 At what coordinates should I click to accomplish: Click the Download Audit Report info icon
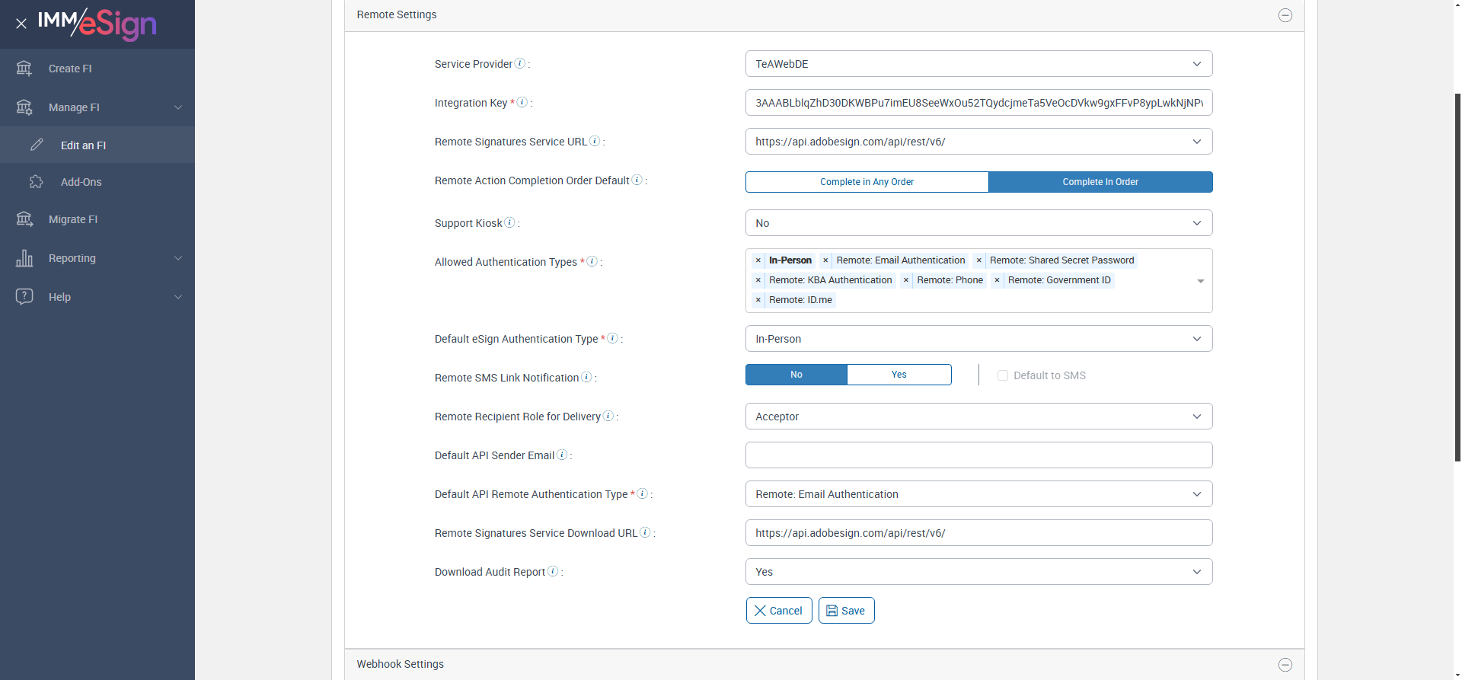[x=553, y=572]
